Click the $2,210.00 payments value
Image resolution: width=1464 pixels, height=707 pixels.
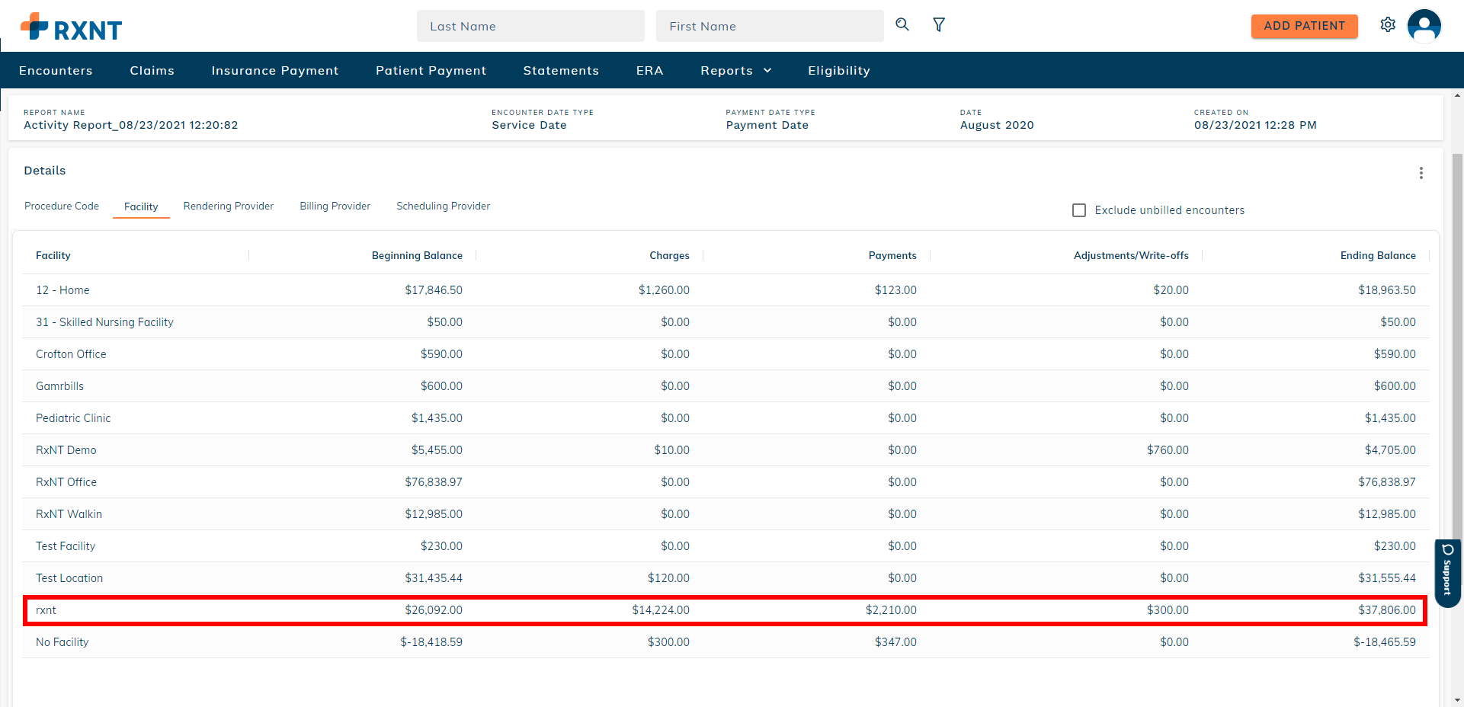click(x=891, y=610)
